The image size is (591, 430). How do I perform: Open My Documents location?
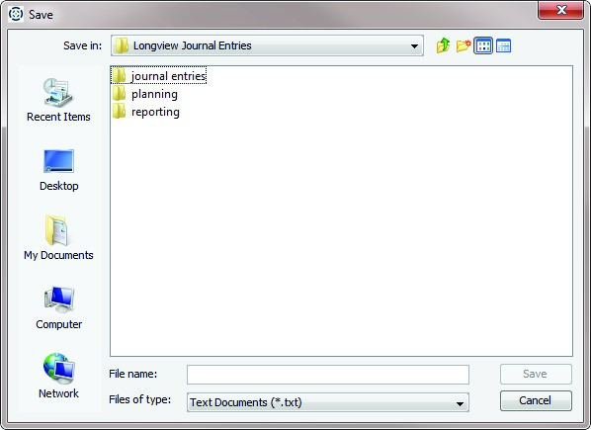pos(58,238)
